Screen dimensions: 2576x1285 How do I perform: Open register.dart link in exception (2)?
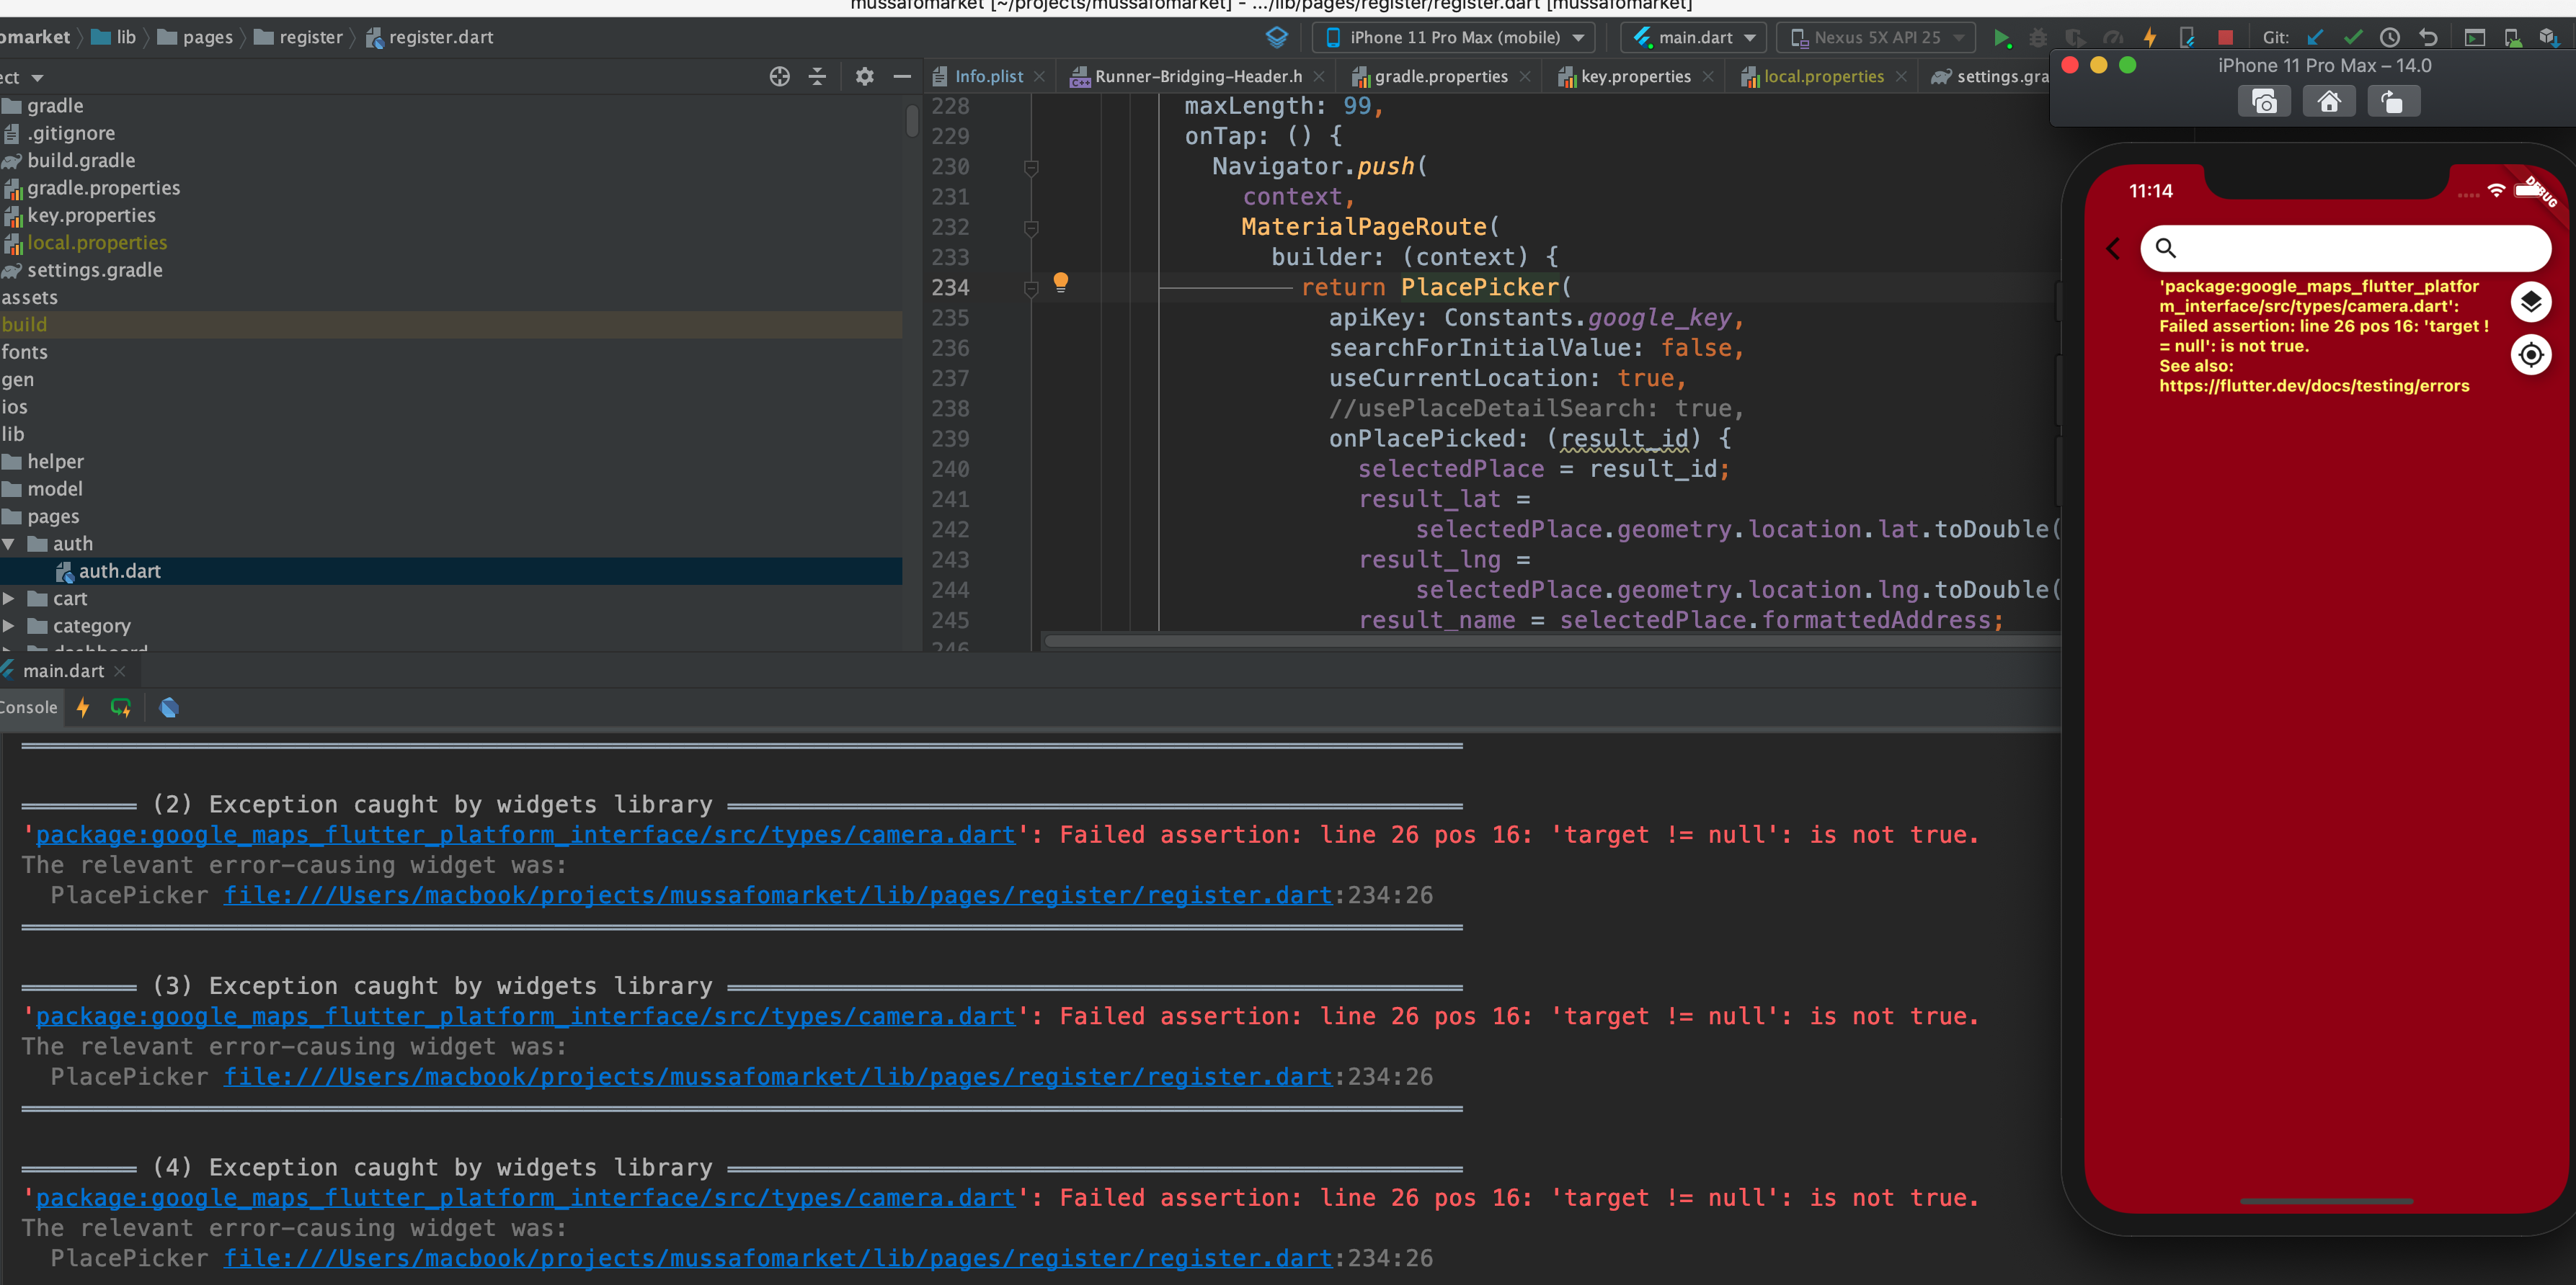[x=778, y=896]
